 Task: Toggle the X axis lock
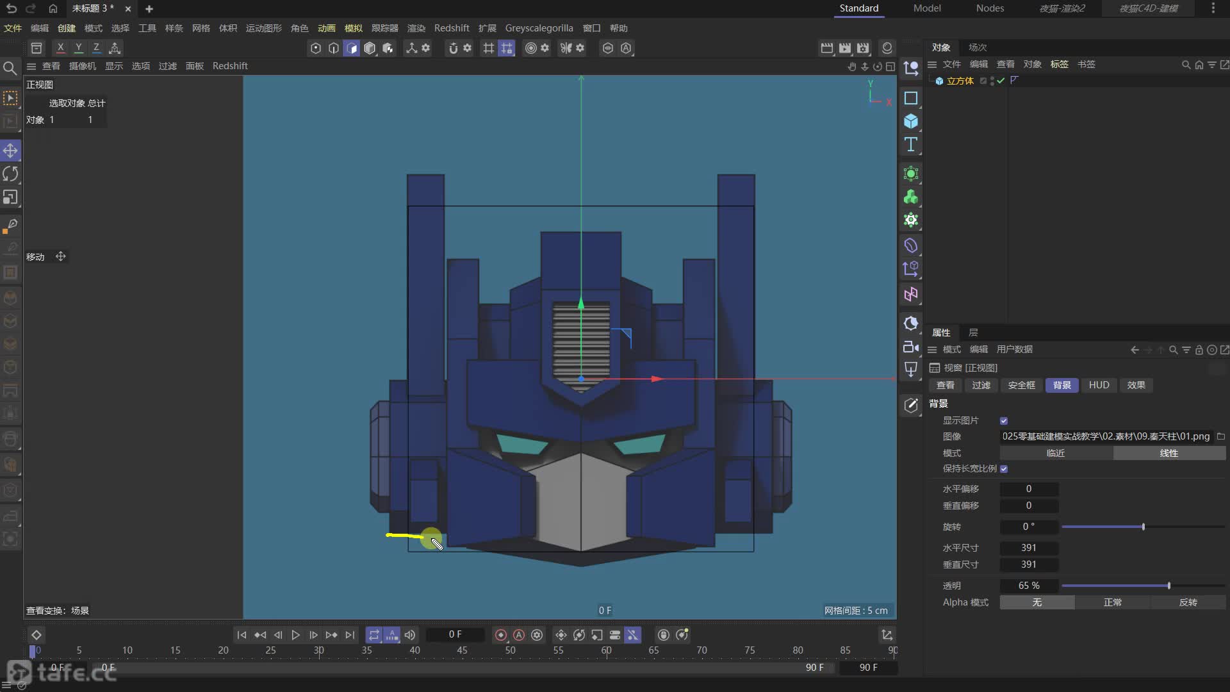coord(60,48)
